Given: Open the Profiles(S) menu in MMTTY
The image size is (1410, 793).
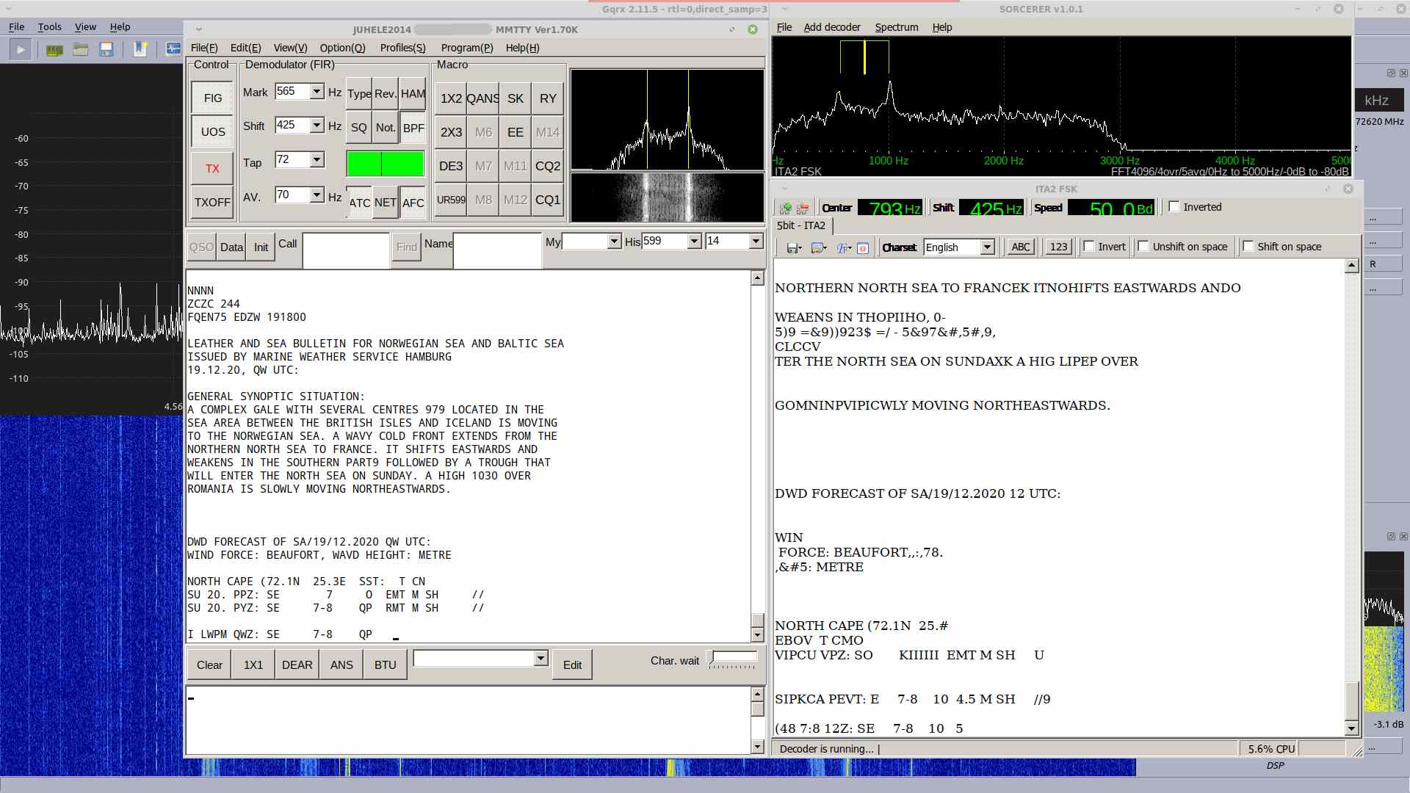Looking at the screenshot, I should [402, 48].
